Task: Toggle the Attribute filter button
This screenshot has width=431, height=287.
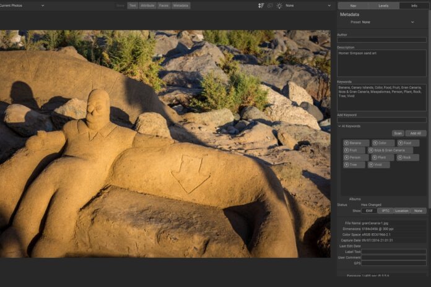Action: [x=147, y=6]
